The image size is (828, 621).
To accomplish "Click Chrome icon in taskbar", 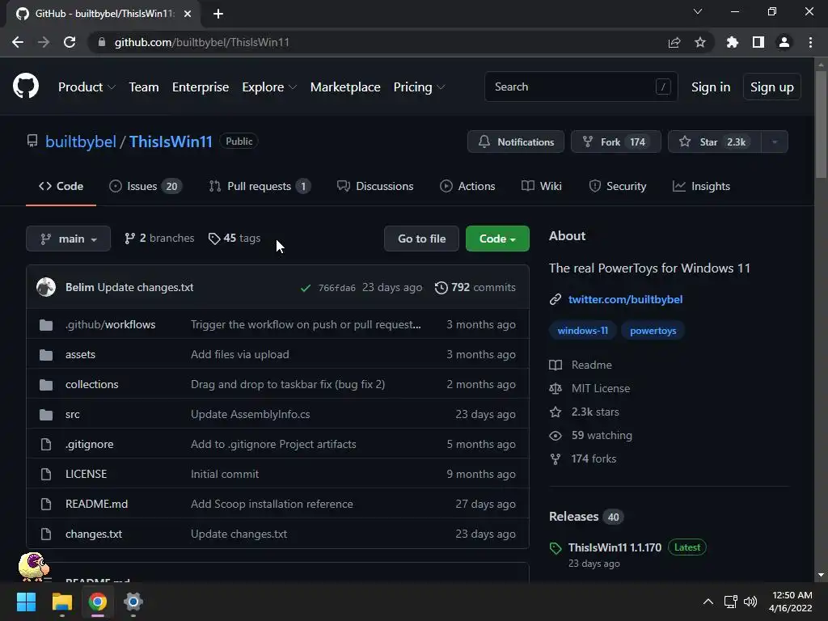I will pos(97,602).
